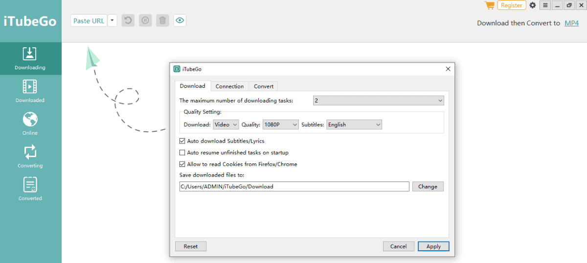Viewport: 587px width, 263px height.
Task: Click the iTubeGo logo
Action: coord(30,21)
